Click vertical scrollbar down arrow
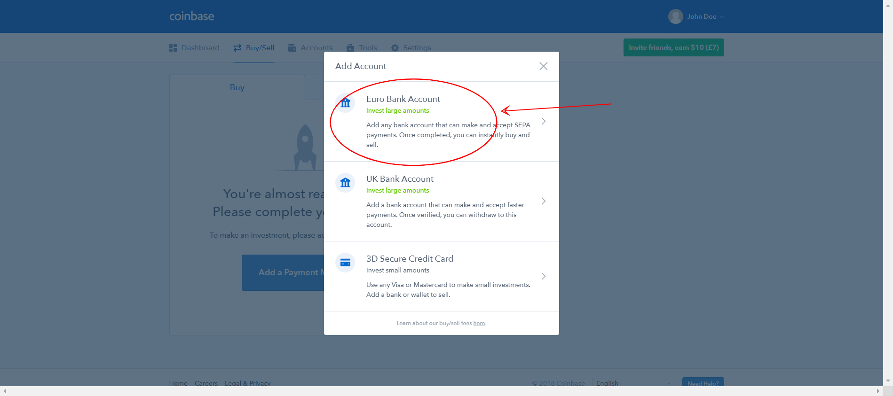The height and width of the screenshot is (396, 893). pyautogui.click(x=888, y=381)
